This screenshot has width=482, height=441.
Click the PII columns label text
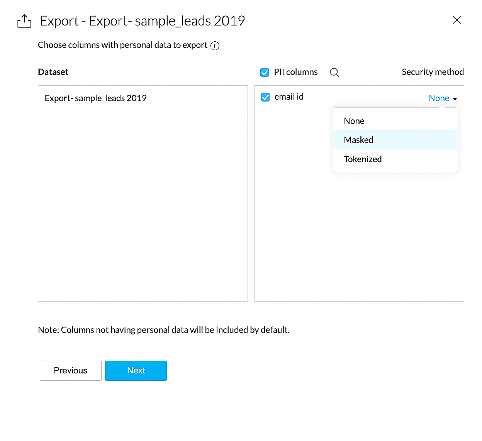[296, 72]
